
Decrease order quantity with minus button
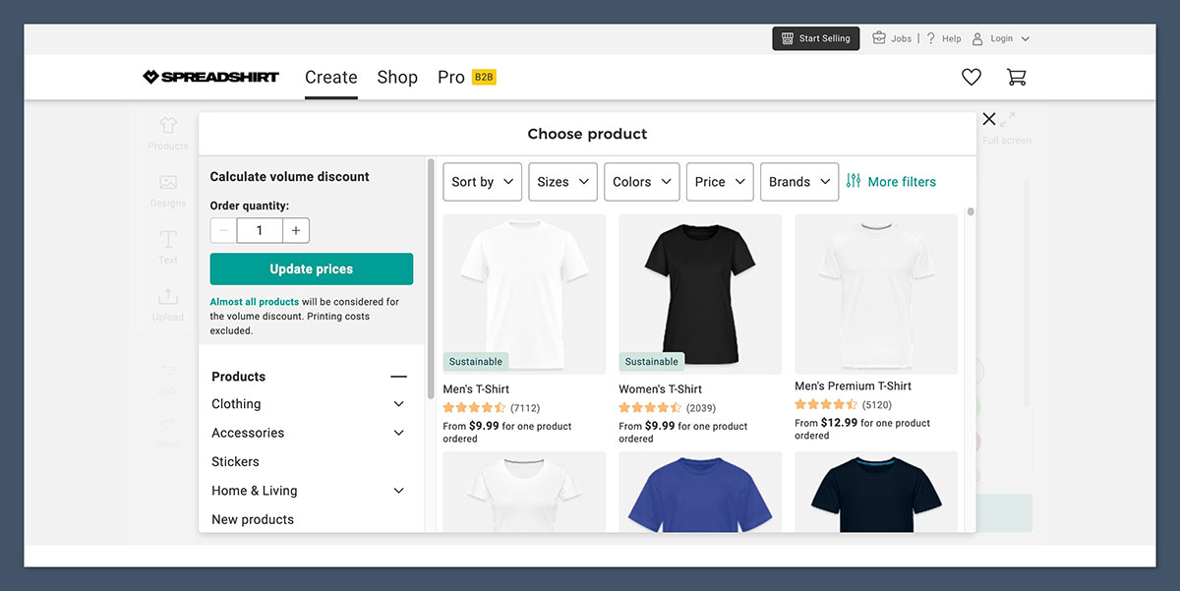[x=223, y=230]
